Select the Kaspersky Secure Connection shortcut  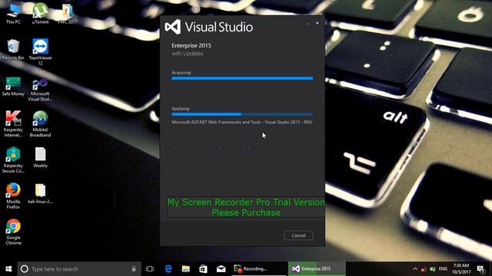(13, 160)
